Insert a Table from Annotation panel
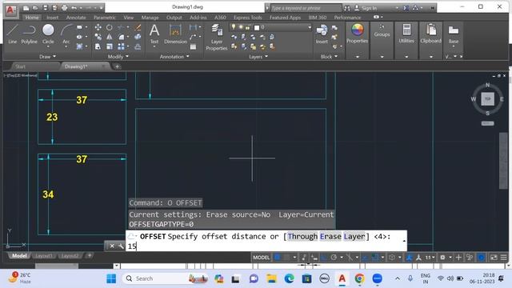 [x=194, y=46]
